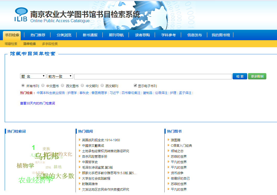Viewport: 277px width, 195px height.
Task: Toggle the 显示电子书刊 checkbox
Action: point(135,86)
